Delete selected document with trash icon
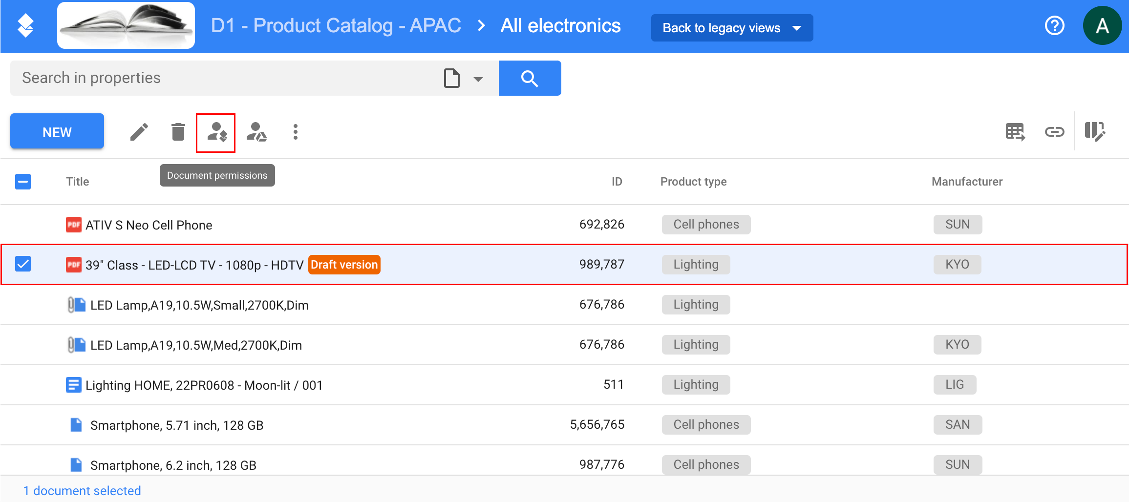The height and width of the screenshot is (502, 1129). pyautogui.click(x=178, y=132)
